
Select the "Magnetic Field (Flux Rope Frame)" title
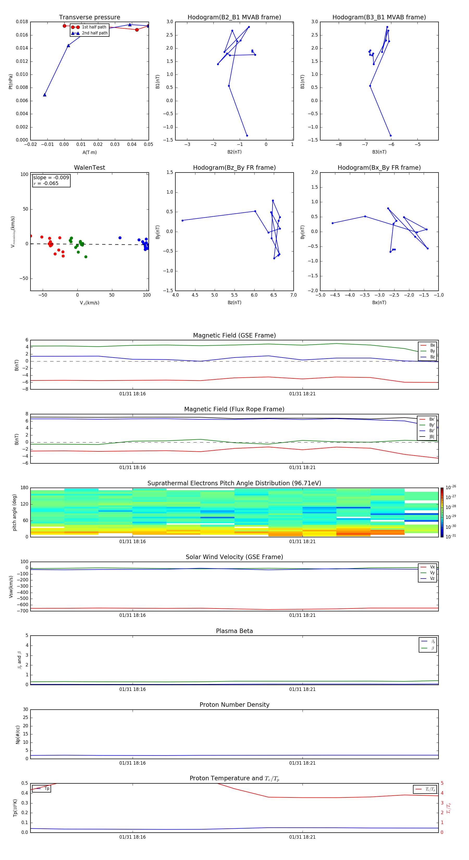point(234,409)
